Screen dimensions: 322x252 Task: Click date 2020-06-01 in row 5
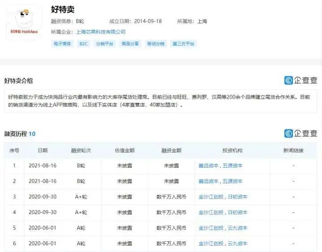point(42,228)
